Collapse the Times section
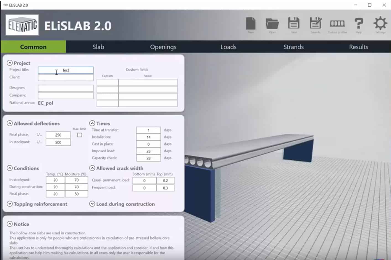 (x=92, y=123)
